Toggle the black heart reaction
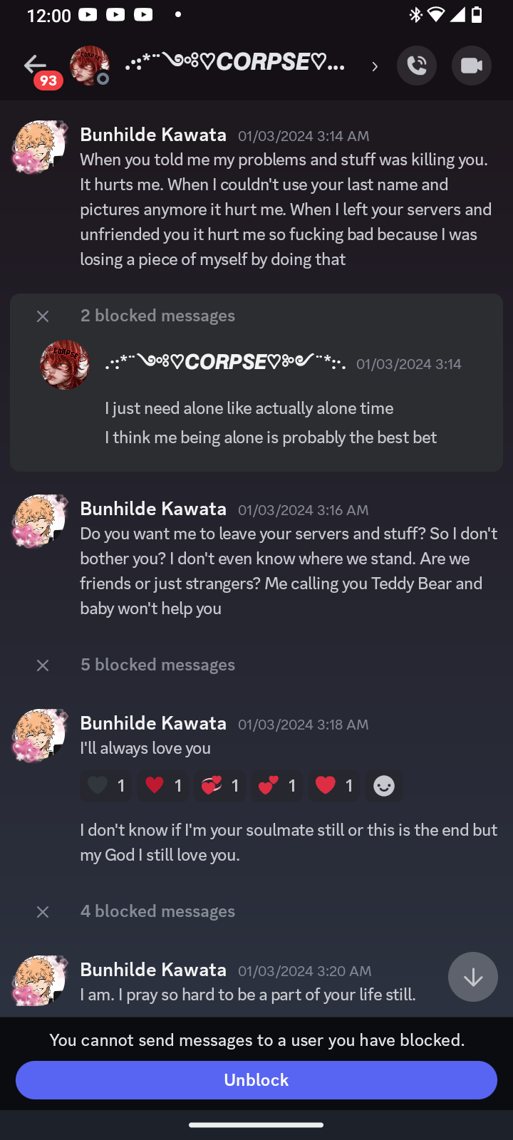513x1140 pixels. coord(105,785)
